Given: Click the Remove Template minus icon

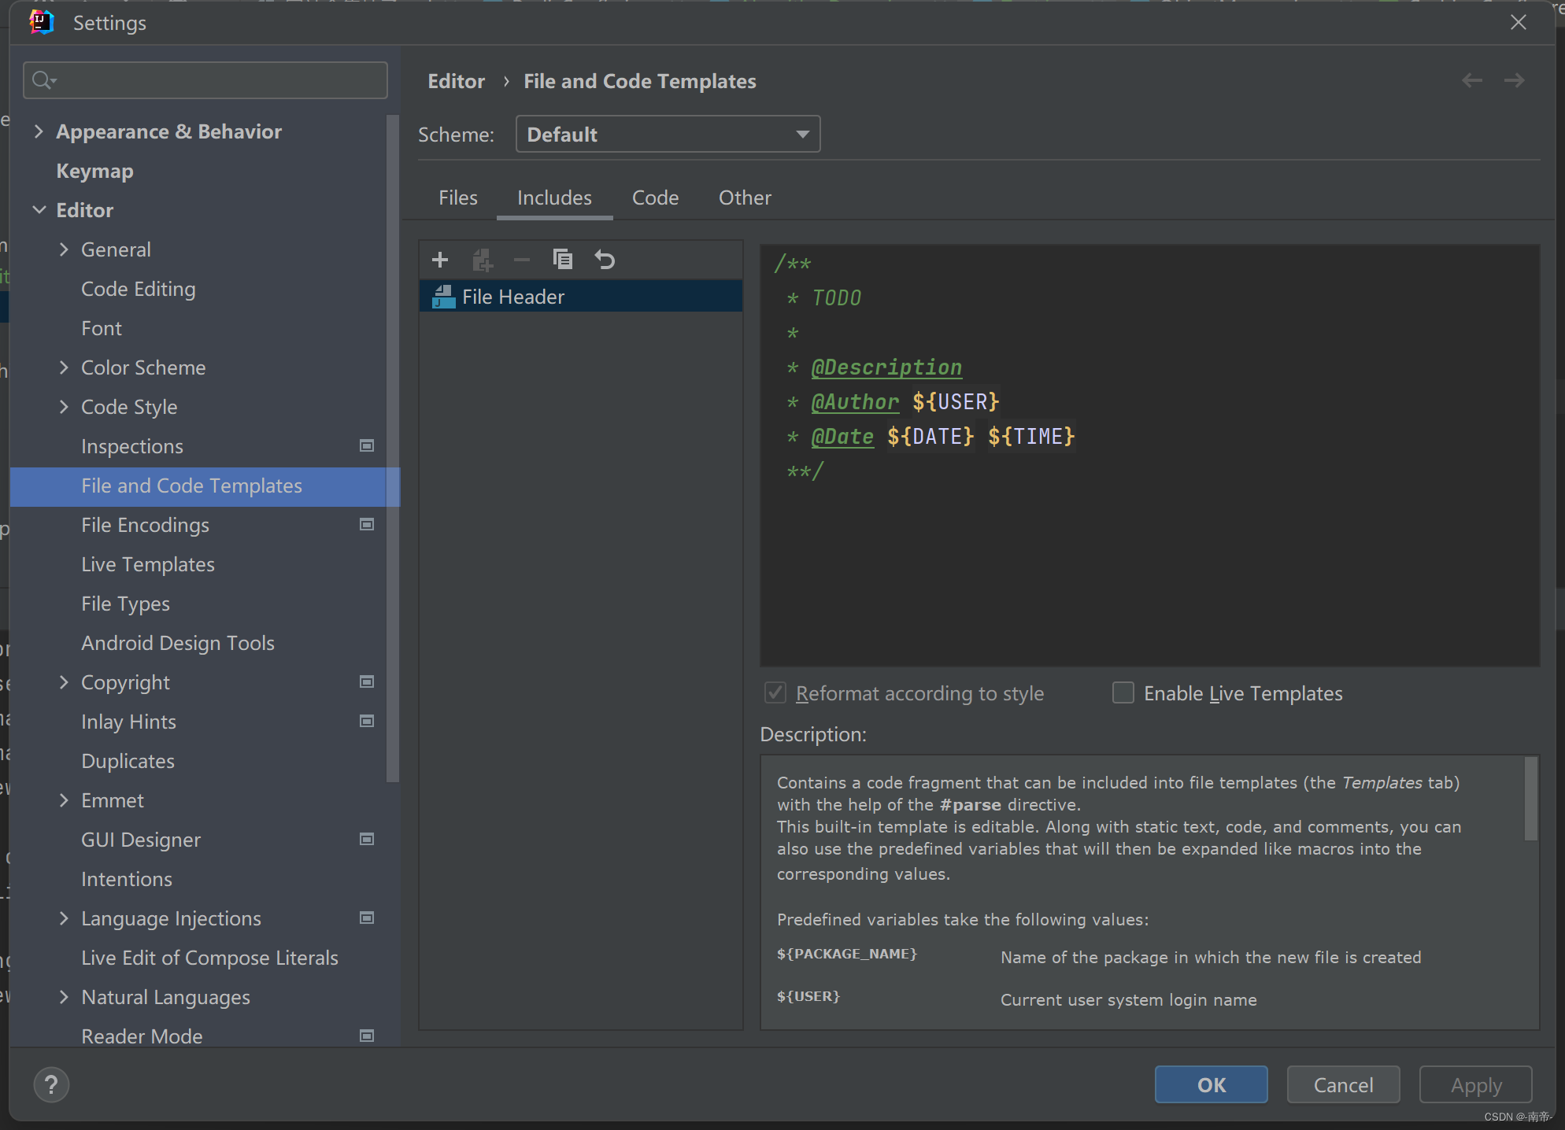Looking at the screenshot, I should (522, 260).
